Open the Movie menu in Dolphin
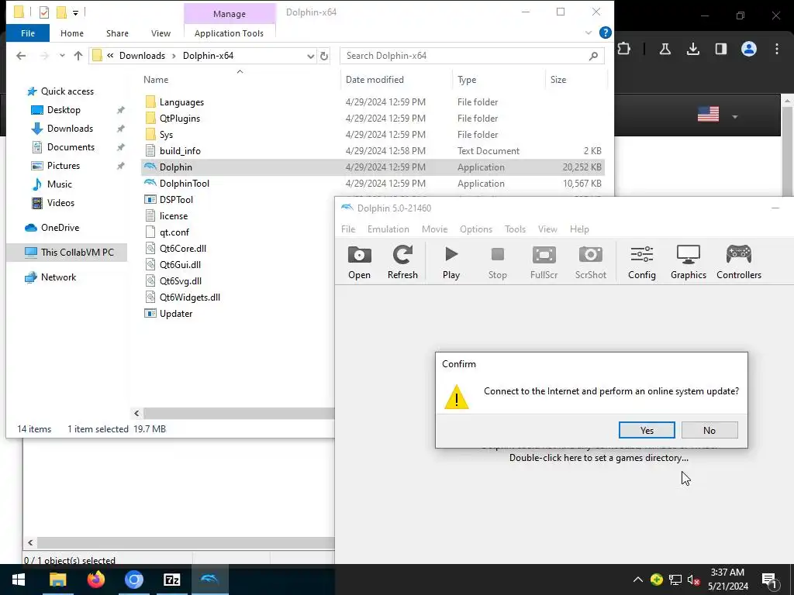The width and height of the screenshot is (794, 595). click(x=434, y=229)
